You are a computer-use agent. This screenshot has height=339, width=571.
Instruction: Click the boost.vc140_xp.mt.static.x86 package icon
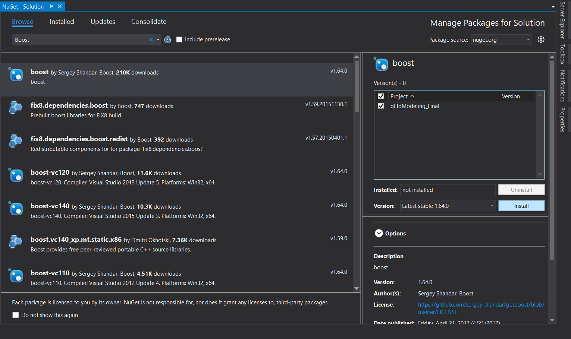(x=15, y=242)
